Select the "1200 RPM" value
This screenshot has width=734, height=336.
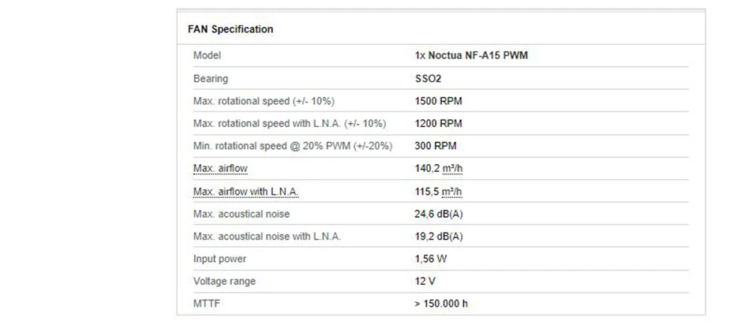(438, 124)
